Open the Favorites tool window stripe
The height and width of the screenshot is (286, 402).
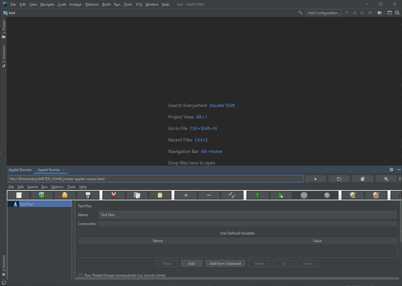[4, 265]
